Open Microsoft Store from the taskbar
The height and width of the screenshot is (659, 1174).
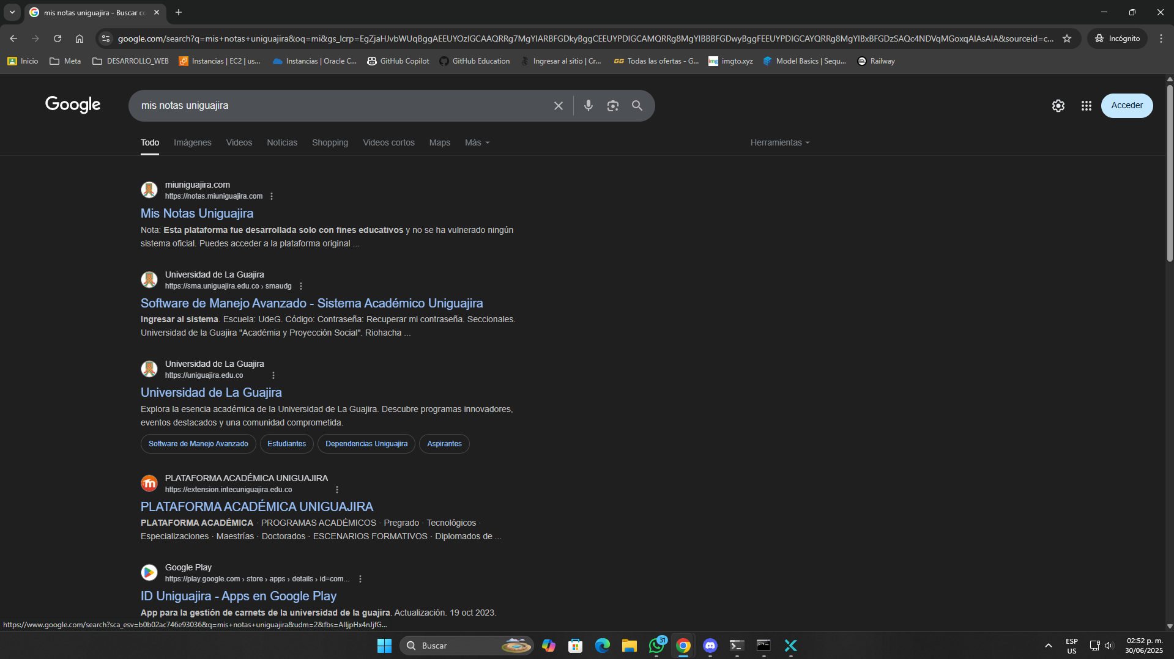pos(575,646)
